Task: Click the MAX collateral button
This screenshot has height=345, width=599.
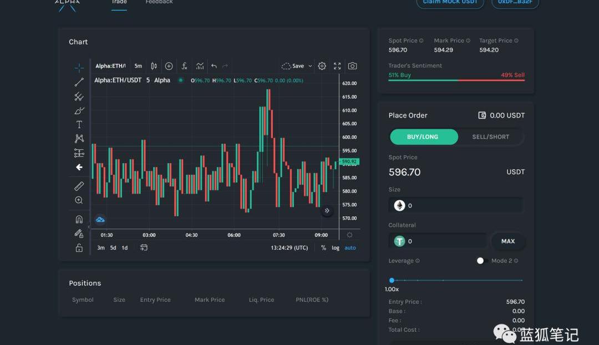Action: pos(507,241)
